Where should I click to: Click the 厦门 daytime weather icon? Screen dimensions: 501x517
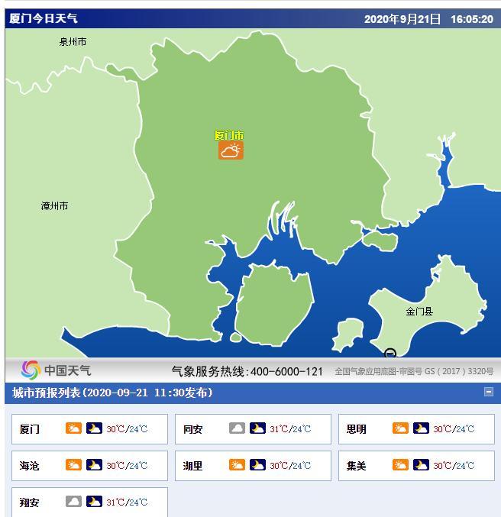pos(73,428)
